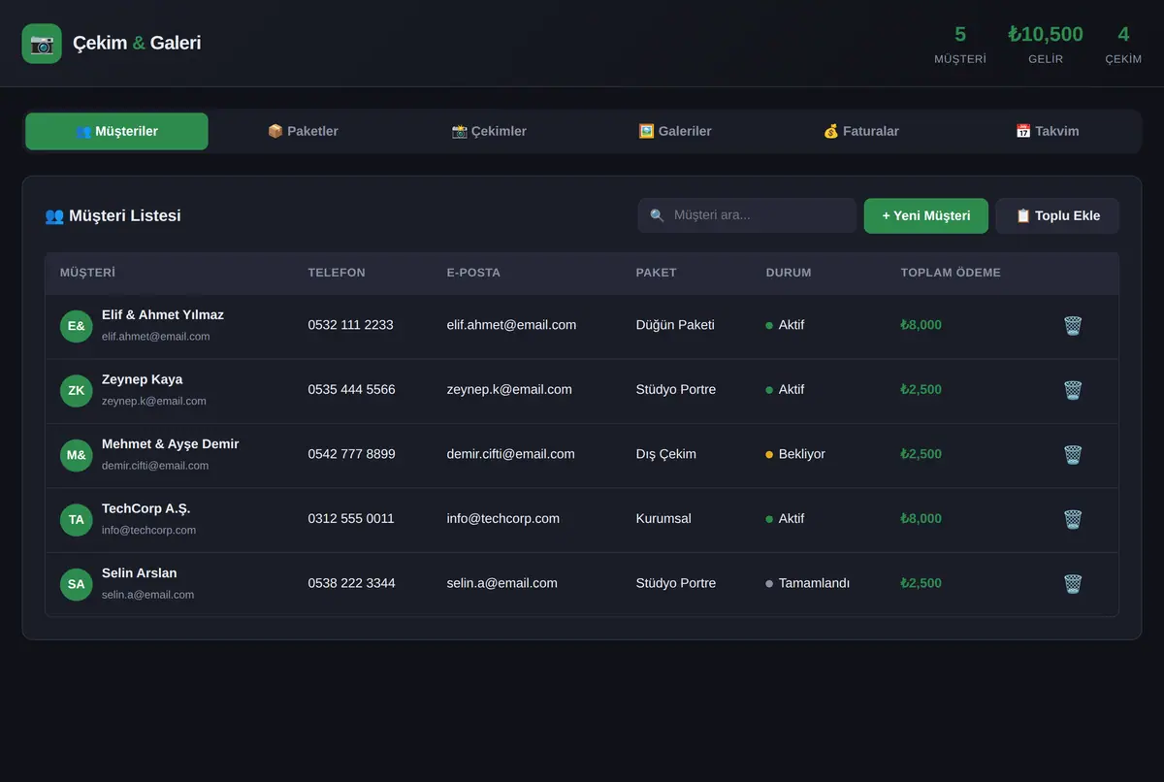The width and height of the screenshot is (1164, 782).
Task: Show the Faturalar tab
Action: pyautogui.click(x=861, y=131)
